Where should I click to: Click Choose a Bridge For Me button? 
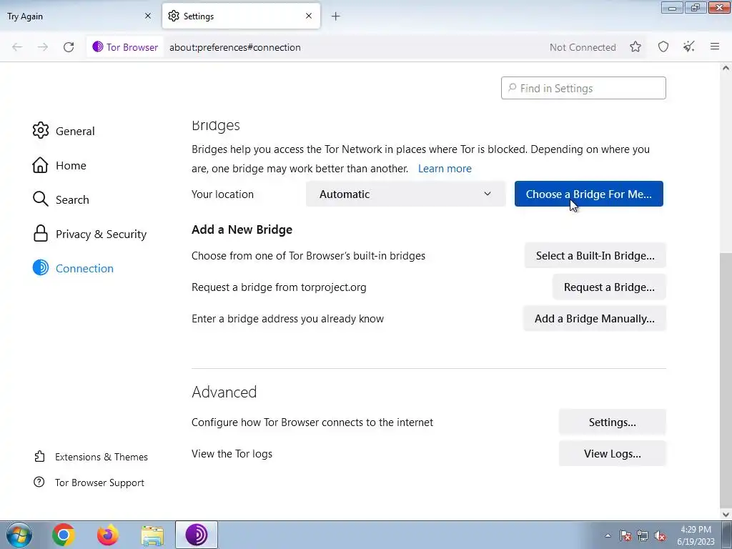pyautogui.click(x=589, y=194)
